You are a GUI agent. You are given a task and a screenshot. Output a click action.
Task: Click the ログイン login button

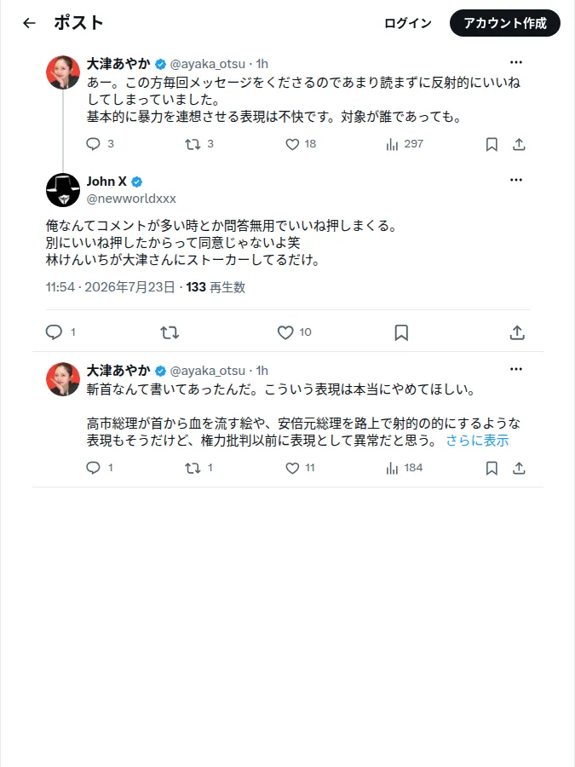[x=408, y=23]
